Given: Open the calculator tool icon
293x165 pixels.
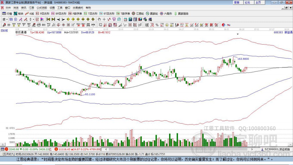Looking at the screenshot, I should [130, 19].
